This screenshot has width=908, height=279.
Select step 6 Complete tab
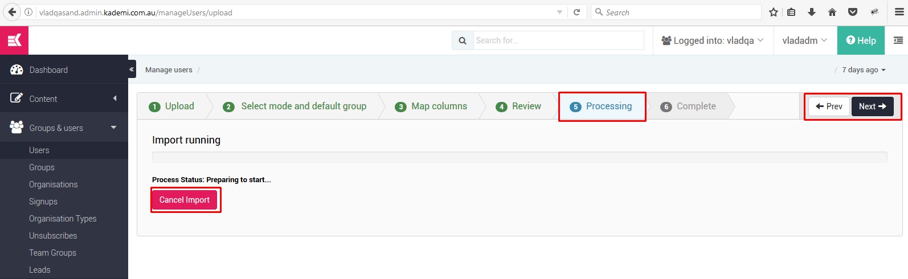(688, 106)
